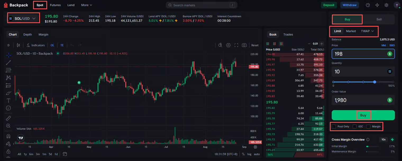Image resolution: width=402 pixels, height=161 pixels.
Task: Toggle fullscreen chart mode icon
Action: [x=236, y=45]
